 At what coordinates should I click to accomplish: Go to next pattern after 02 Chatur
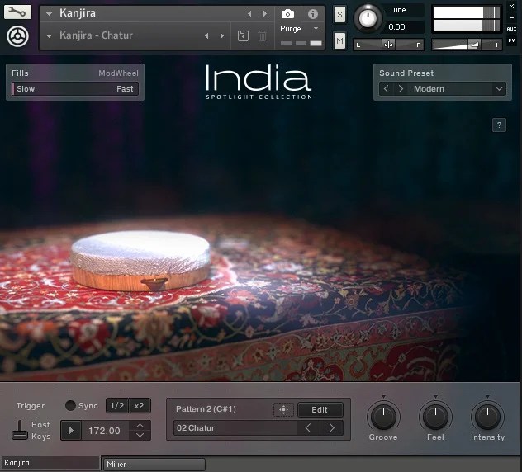[x=331, y=428]
